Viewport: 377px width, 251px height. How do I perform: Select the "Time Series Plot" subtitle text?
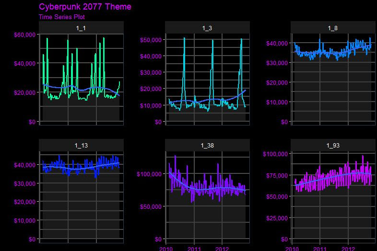coord(61,17)
